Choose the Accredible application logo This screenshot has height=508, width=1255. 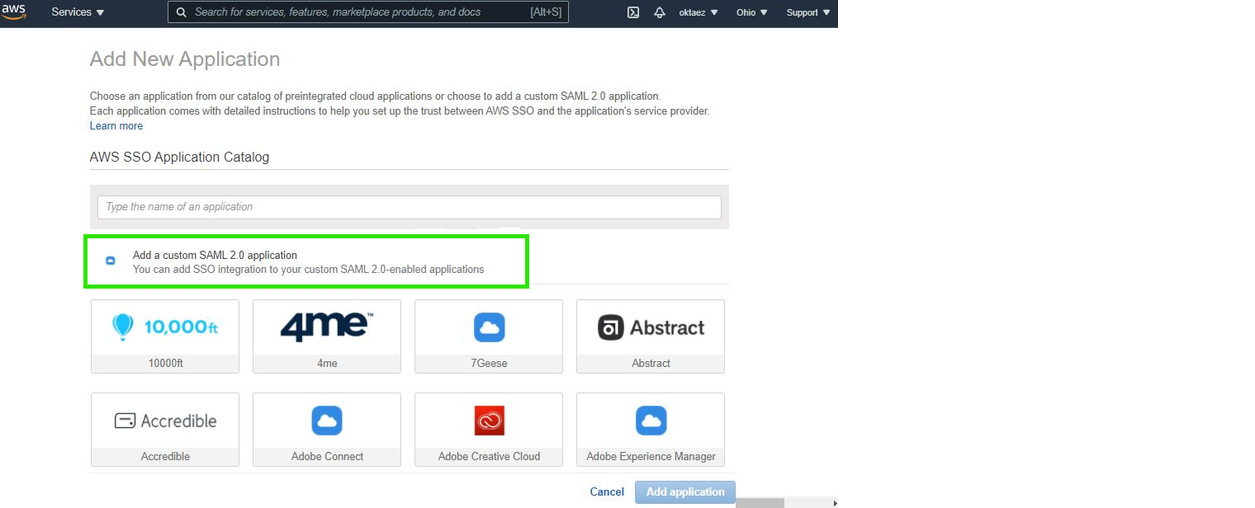pyautogui.click(x=165, y=421)
